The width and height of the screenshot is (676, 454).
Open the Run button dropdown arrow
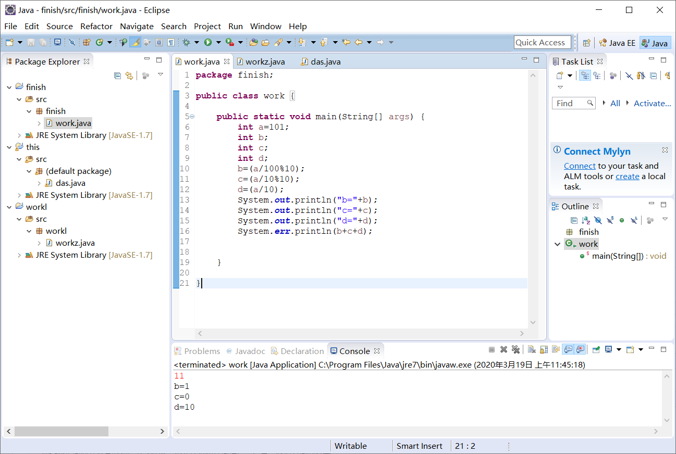point(218,42)
